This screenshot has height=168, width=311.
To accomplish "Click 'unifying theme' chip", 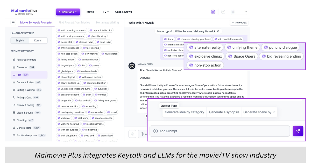I will 242,47.
